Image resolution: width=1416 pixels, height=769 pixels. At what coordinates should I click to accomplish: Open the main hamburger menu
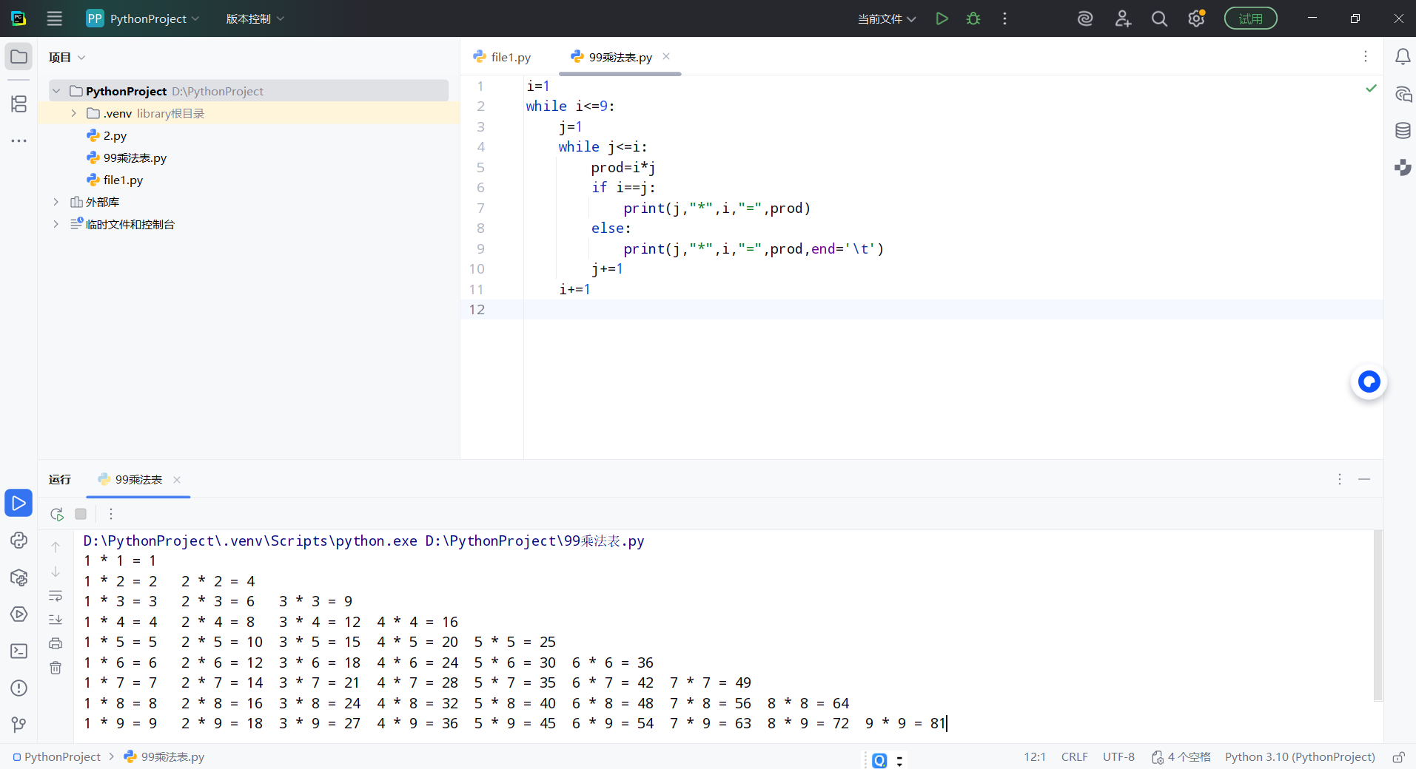pyautogui.click(x=55, y=18)
